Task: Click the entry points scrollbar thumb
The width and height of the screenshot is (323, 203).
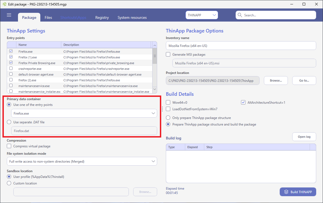Action: 155,56
